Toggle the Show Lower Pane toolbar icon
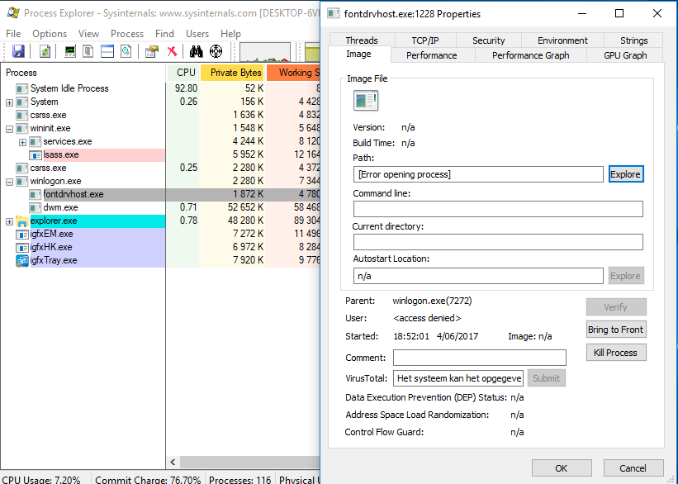This screenshot has width=678, height=484. pos(107,51)
